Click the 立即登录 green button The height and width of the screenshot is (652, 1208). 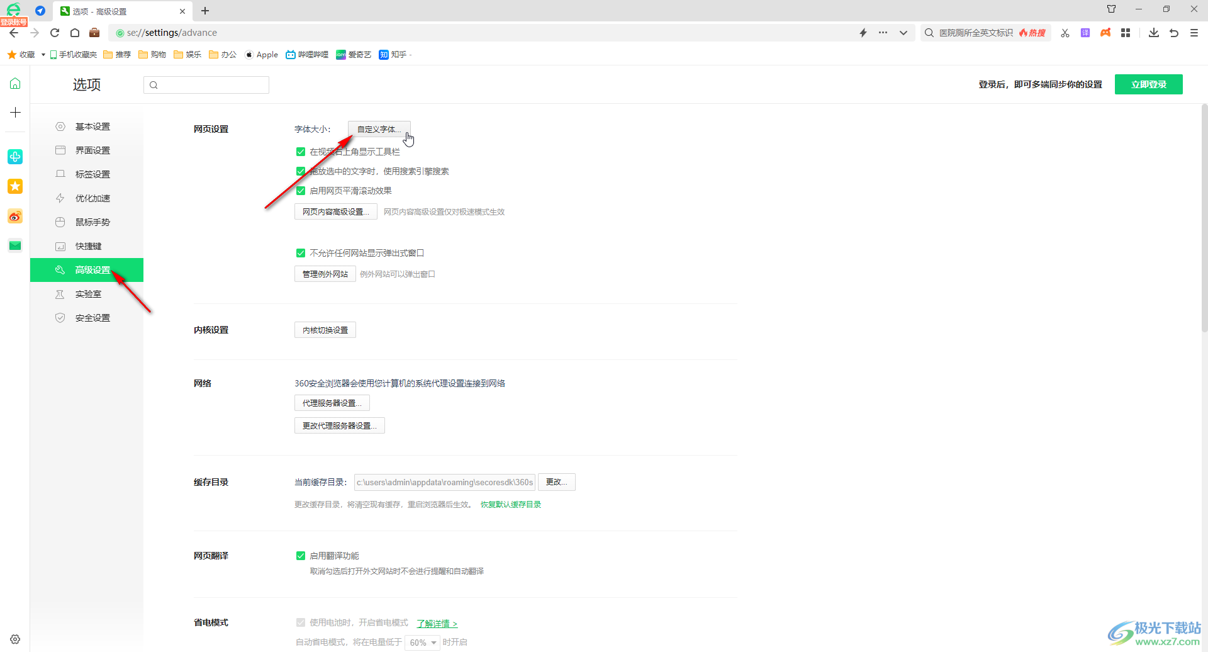coord(1149,84)
